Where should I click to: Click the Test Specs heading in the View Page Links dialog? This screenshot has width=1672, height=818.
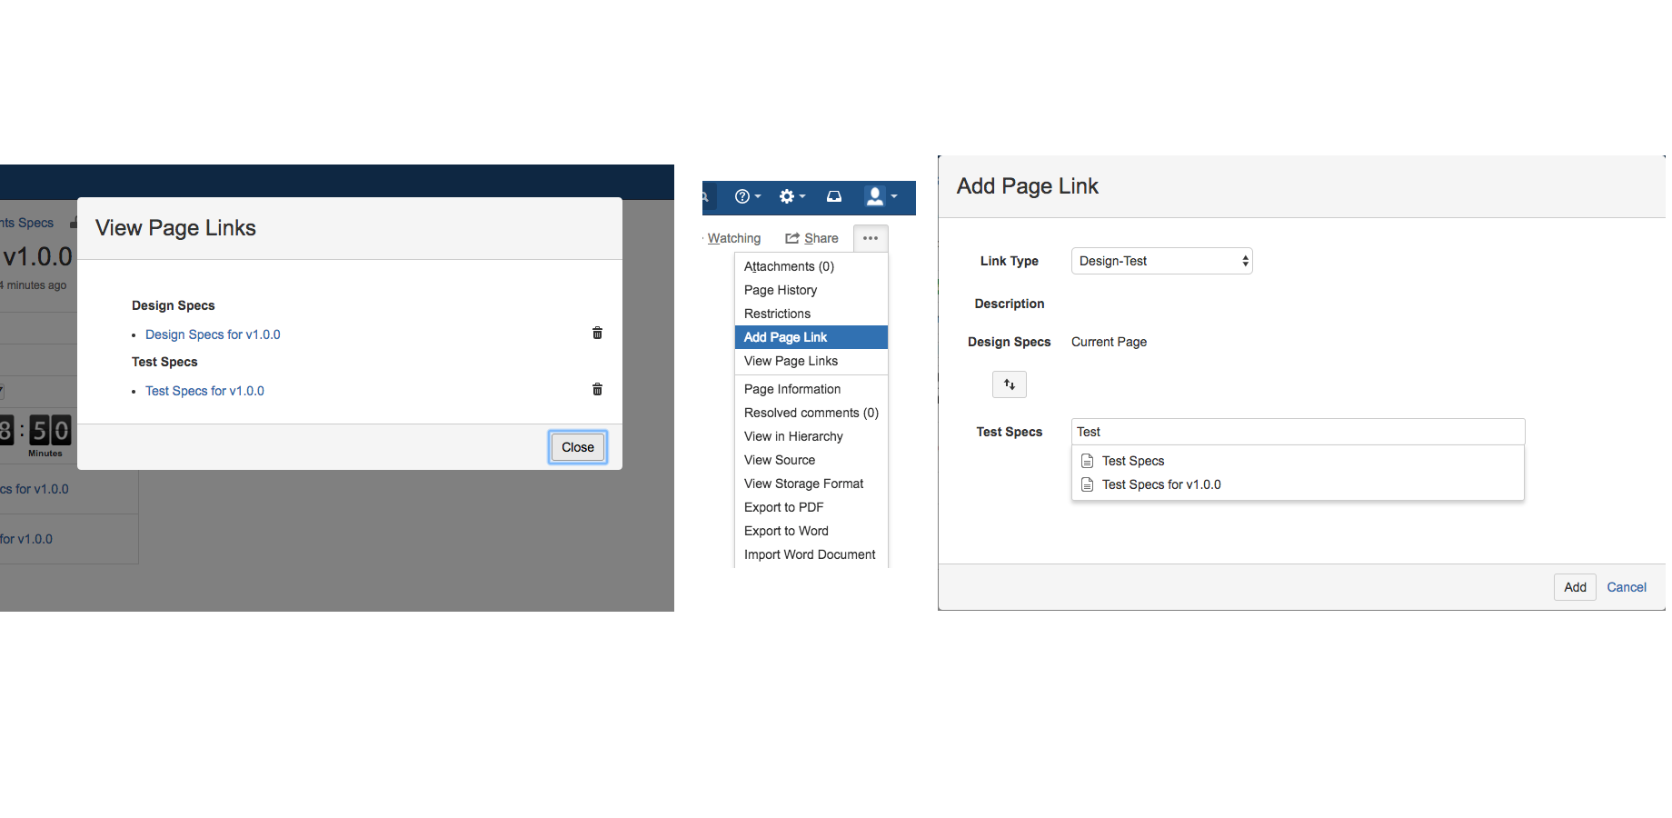click(164, 362)
